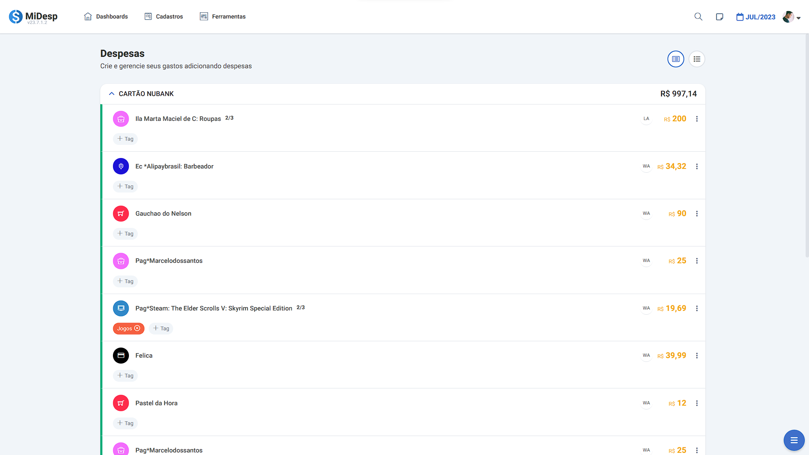Open the Cadastros menu
This screenshot has height=455, width=809.
point(163,16)
